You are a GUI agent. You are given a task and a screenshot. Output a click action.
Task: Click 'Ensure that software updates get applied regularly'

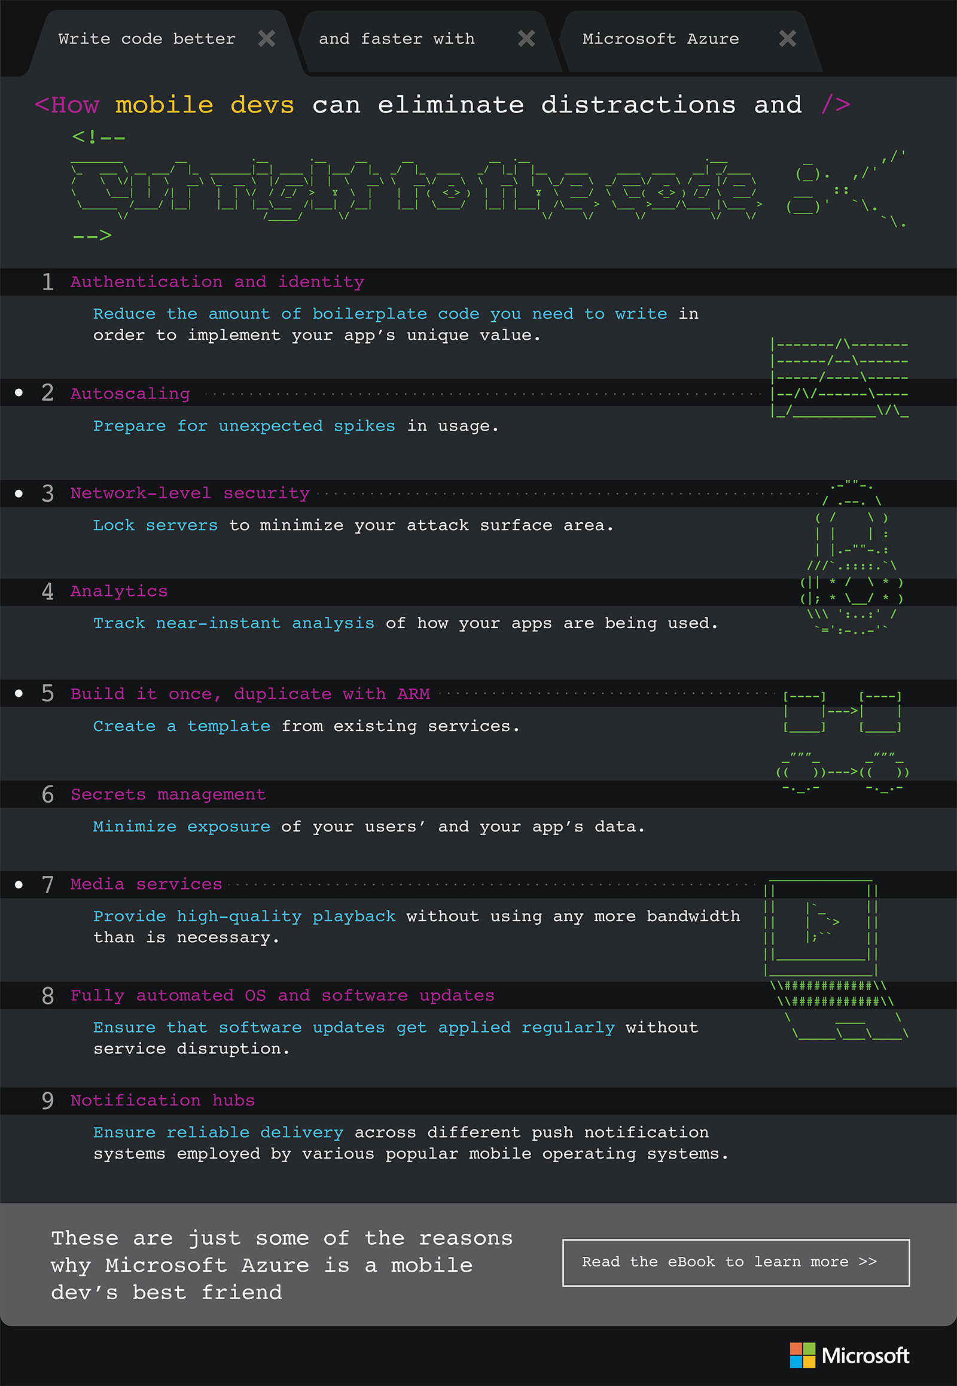[353, 1028]
